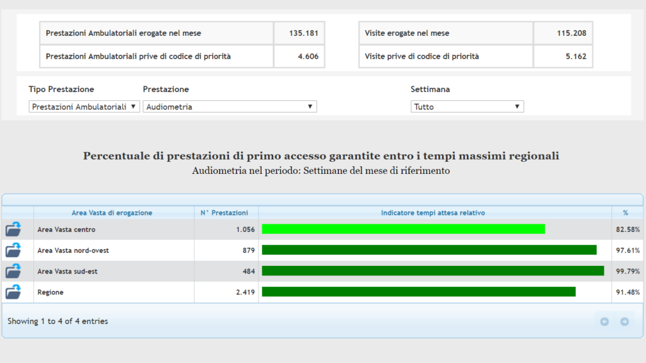This screenshot has height=363, width=646.
Task: Go to previous page of table entries
Action: click(x=604, y=321)
